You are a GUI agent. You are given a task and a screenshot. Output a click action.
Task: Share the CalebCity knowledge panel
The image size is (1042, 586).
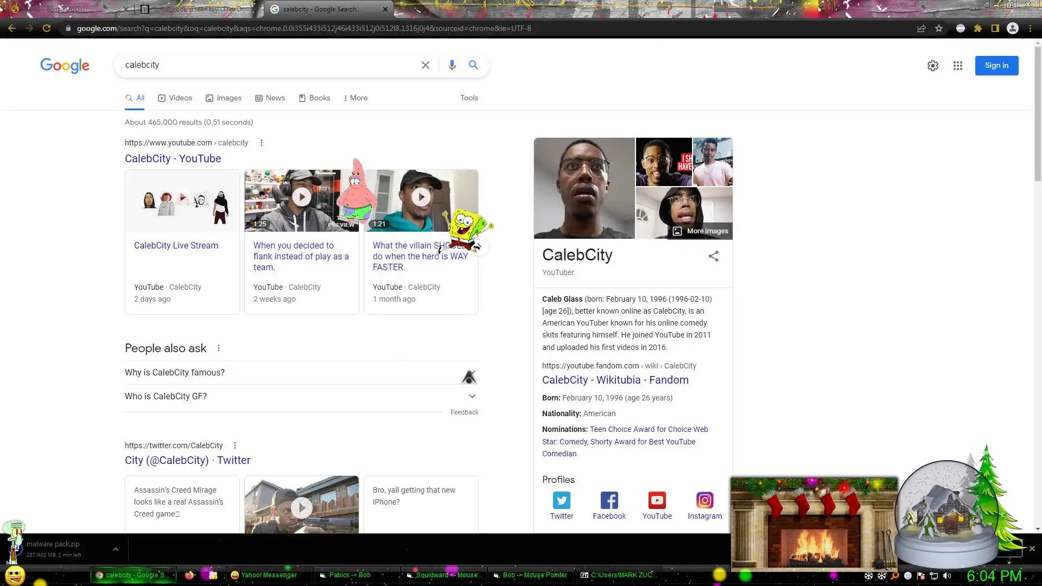point(713,256)
